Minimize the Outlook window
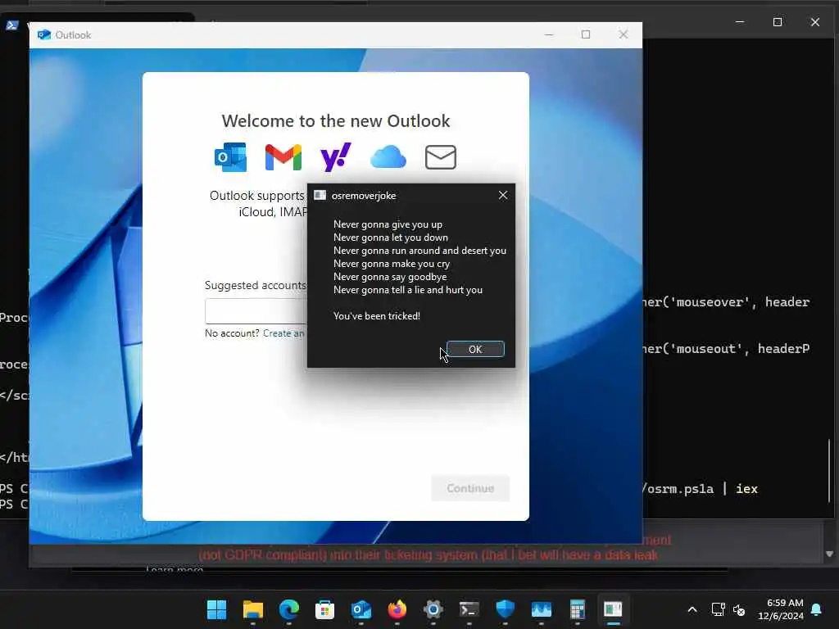Screen dimensions: 839x629 click(x=549, y=34)
